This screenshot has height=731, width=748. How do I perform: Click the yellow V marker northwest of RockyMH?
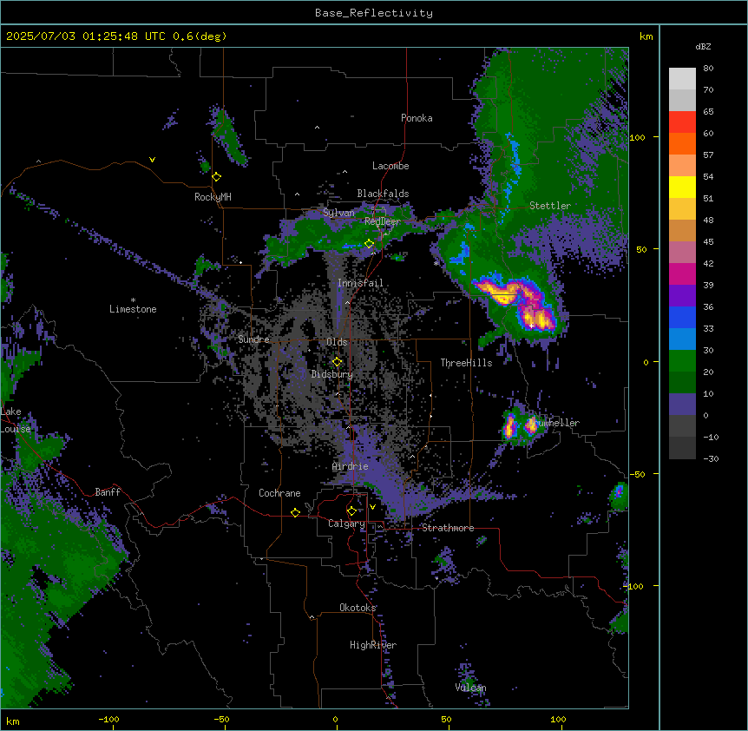point(152,160)
